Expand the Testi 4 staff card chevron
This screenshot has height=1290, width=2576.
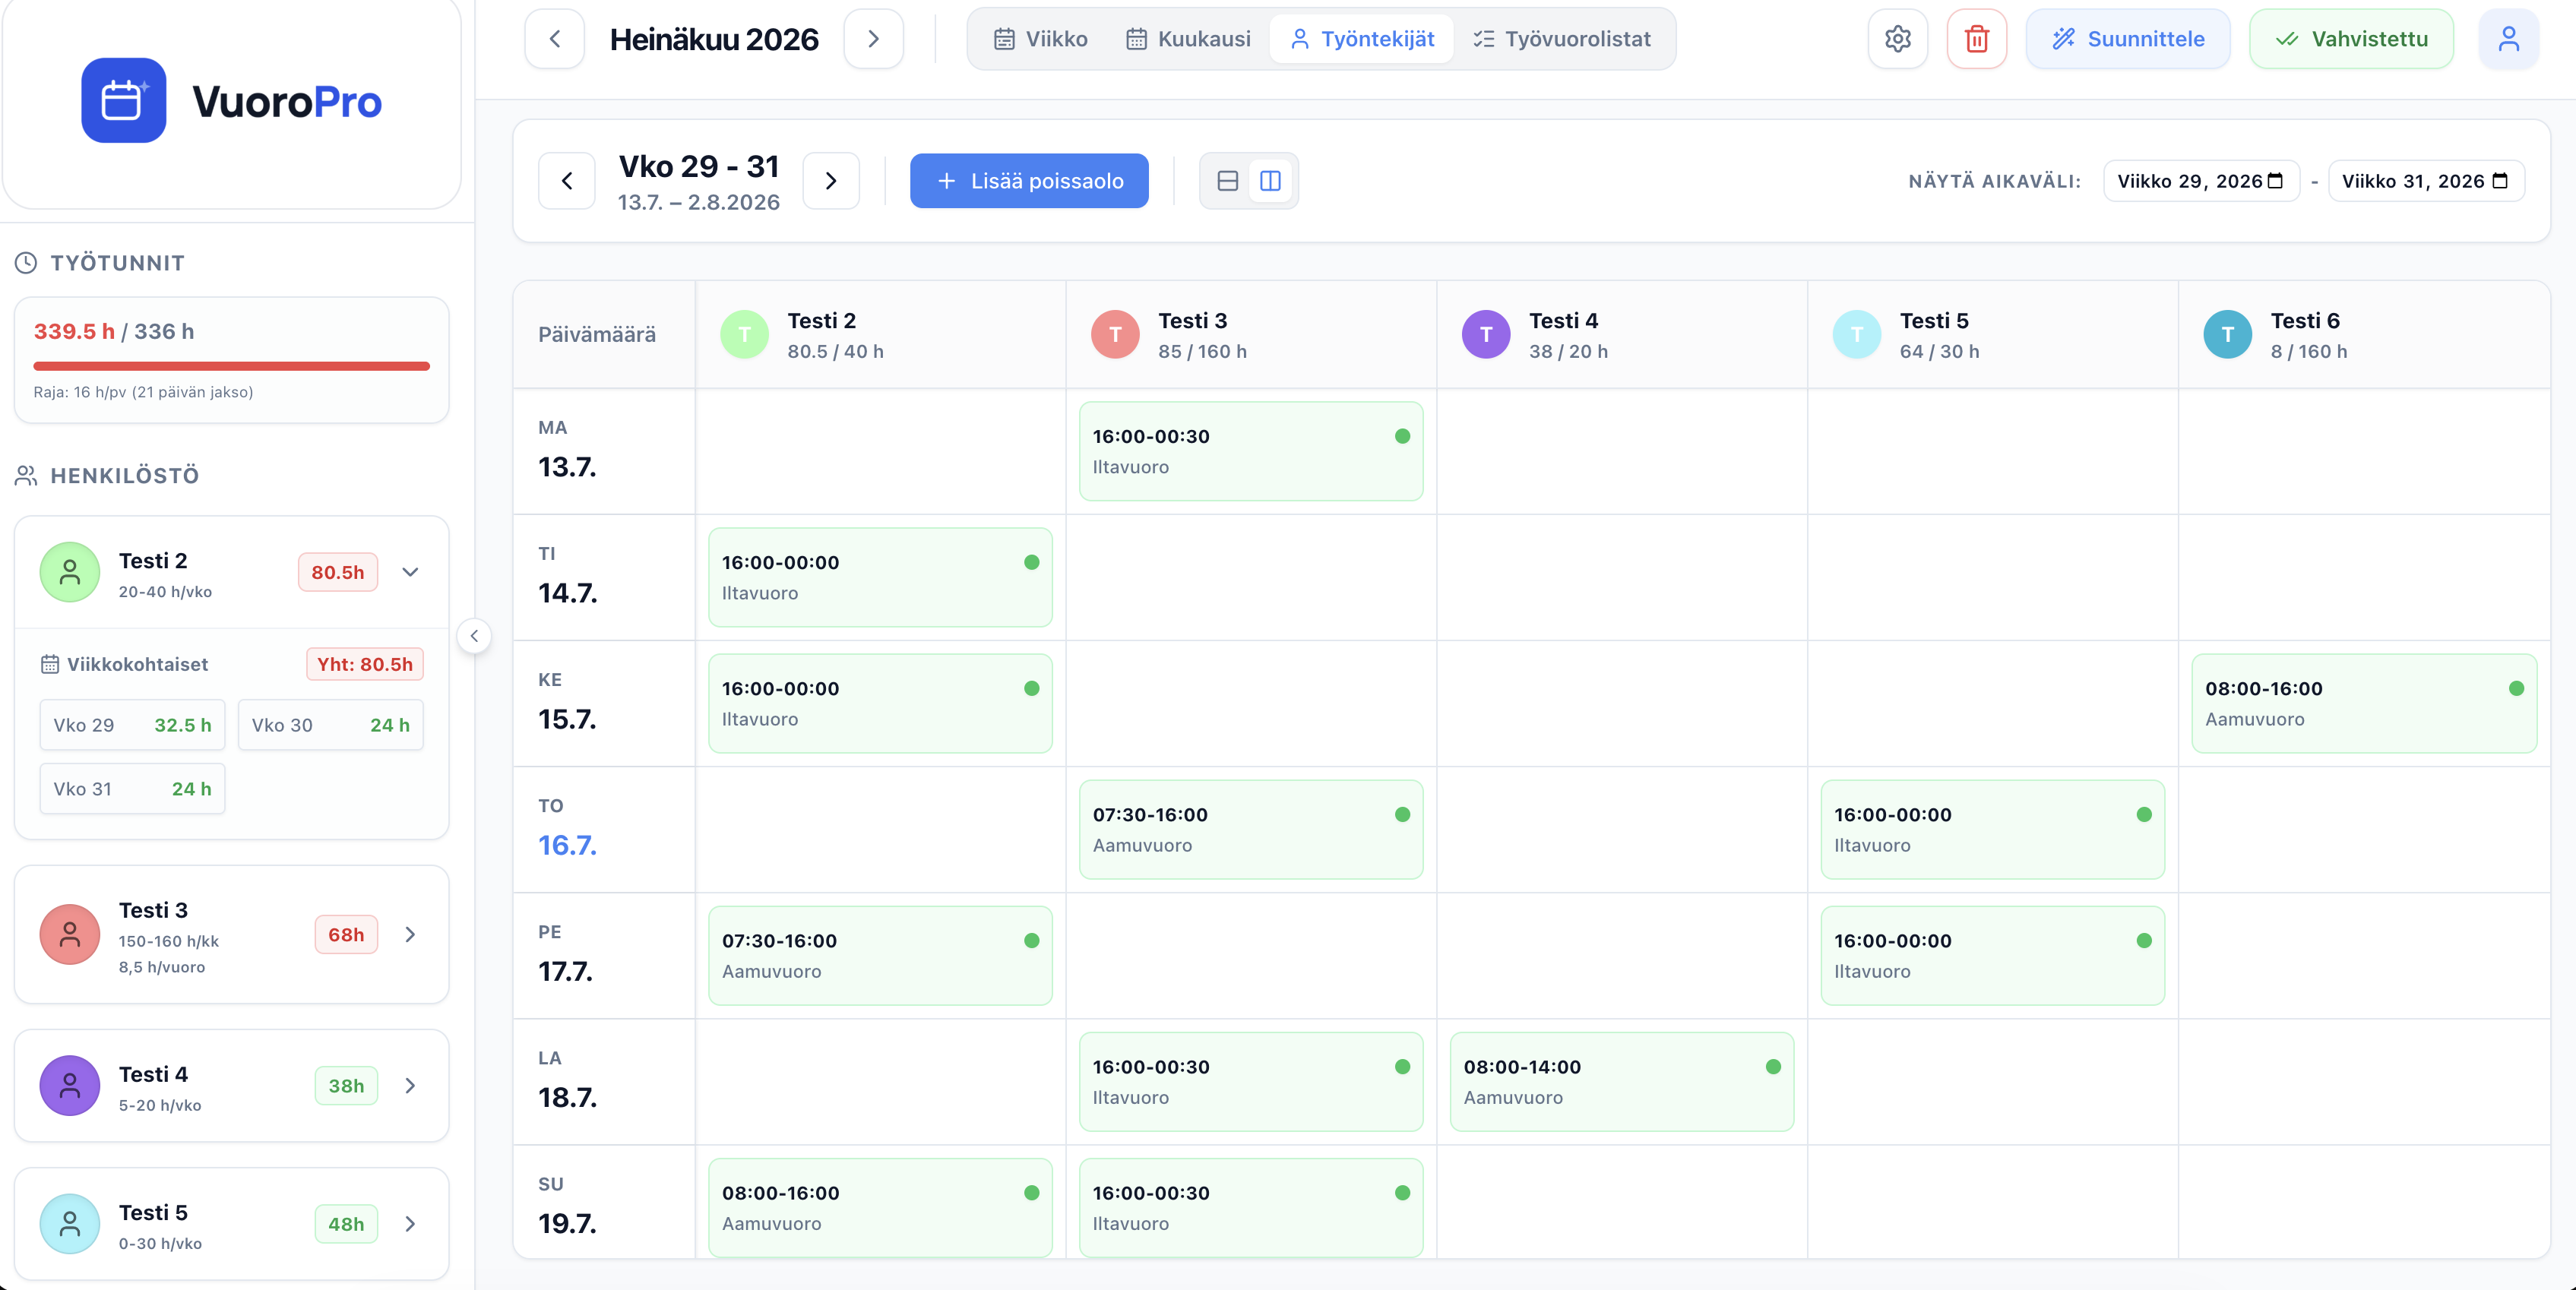click(410, 1085)
